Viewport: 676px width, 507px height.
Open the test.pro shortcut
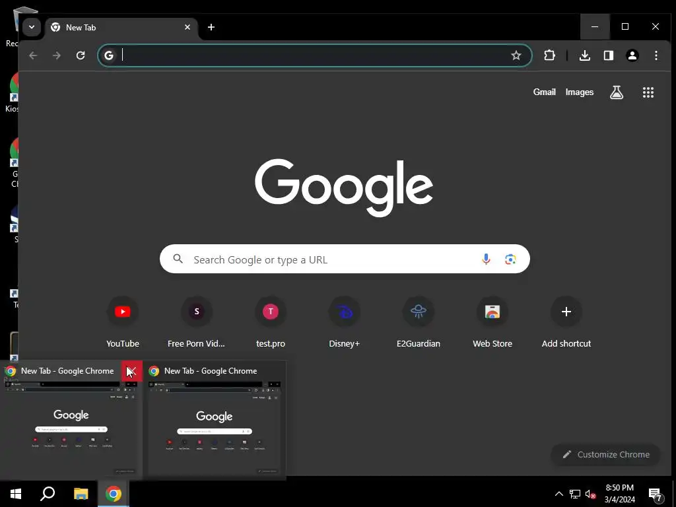pyautogui.click(x=271, y=322)
